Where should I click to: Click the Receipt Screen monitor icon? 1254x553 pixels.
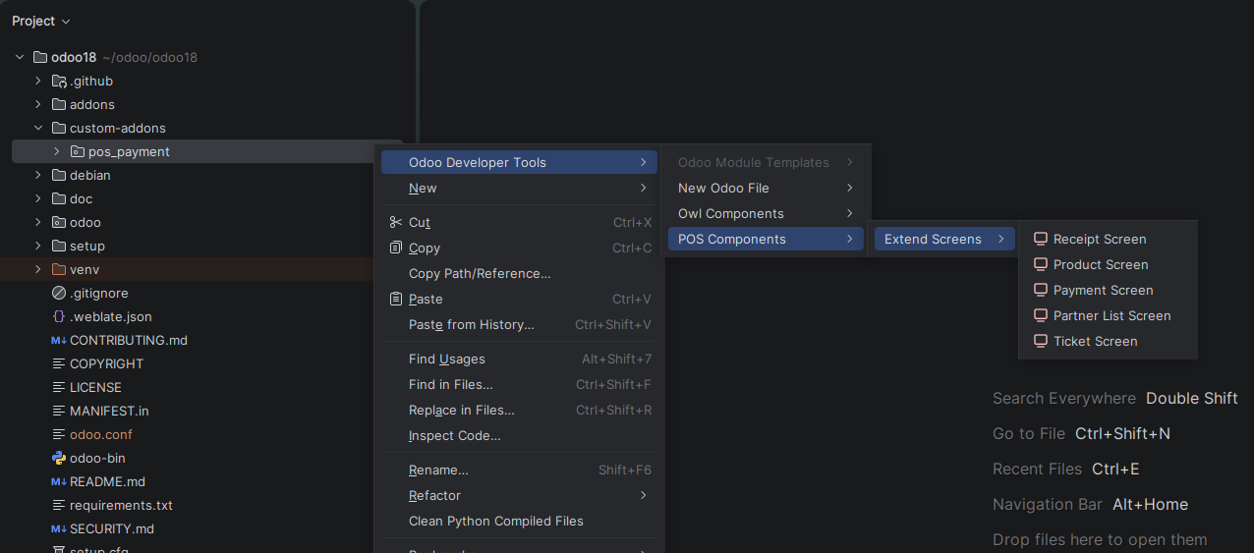pyautogui.click(x=1041, y=239)
